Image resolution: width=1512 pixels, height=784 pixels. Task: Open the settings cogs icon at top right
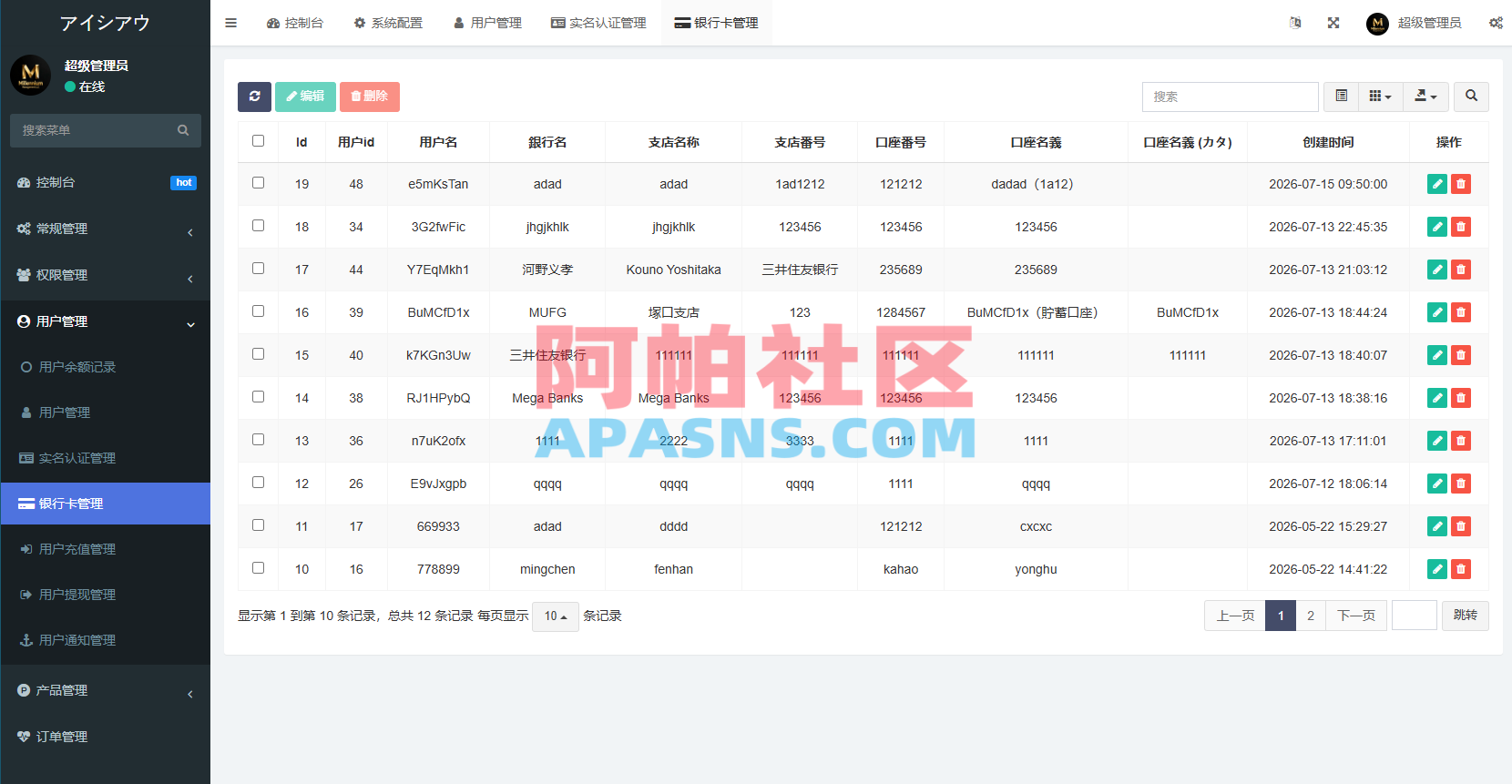click(x=1496, y=23)
